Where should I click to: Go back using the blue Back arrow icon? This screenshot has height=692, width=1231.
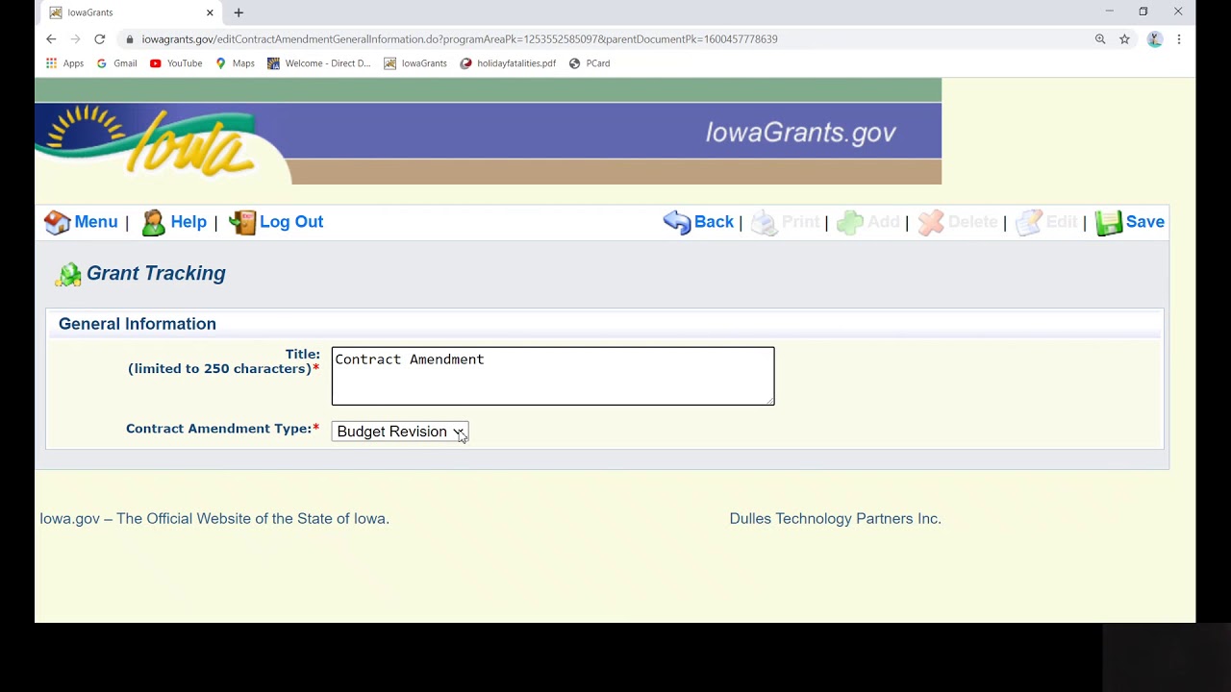tap(677, 222)
